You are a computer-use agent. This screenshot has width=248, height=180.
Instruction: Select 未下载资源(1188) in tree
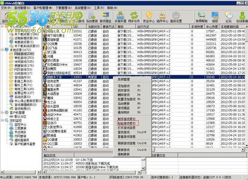pos(26,34)
